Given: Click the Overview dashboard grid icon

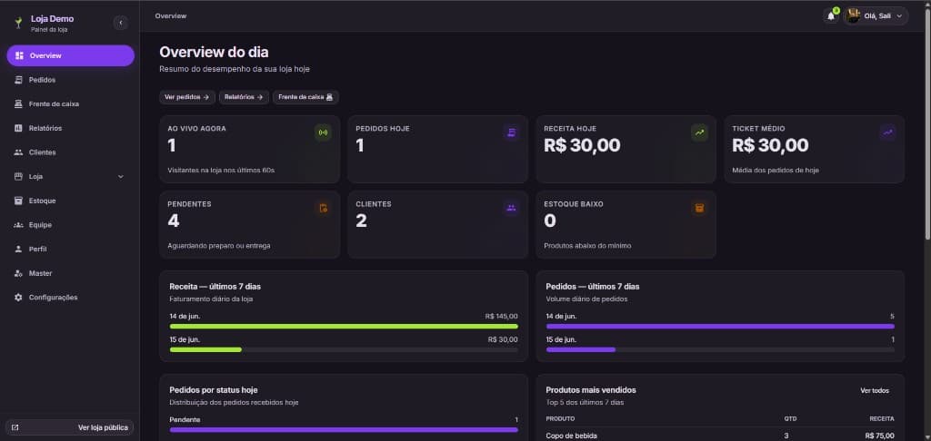Looking at the screenshot, I should (20, 55).
